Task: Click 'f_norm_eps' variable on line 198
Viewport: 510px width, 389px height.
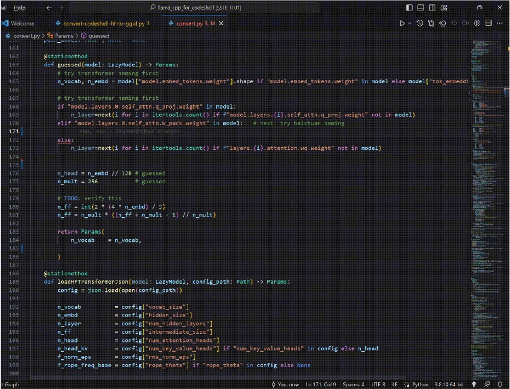Action: pyautogui.click(x=74, y=357)
